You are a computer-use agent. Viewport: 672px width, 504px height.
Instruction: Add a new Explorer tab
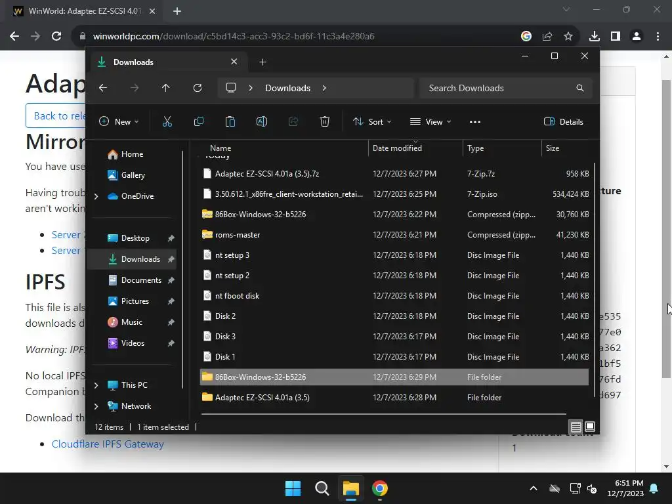(262, 62)
